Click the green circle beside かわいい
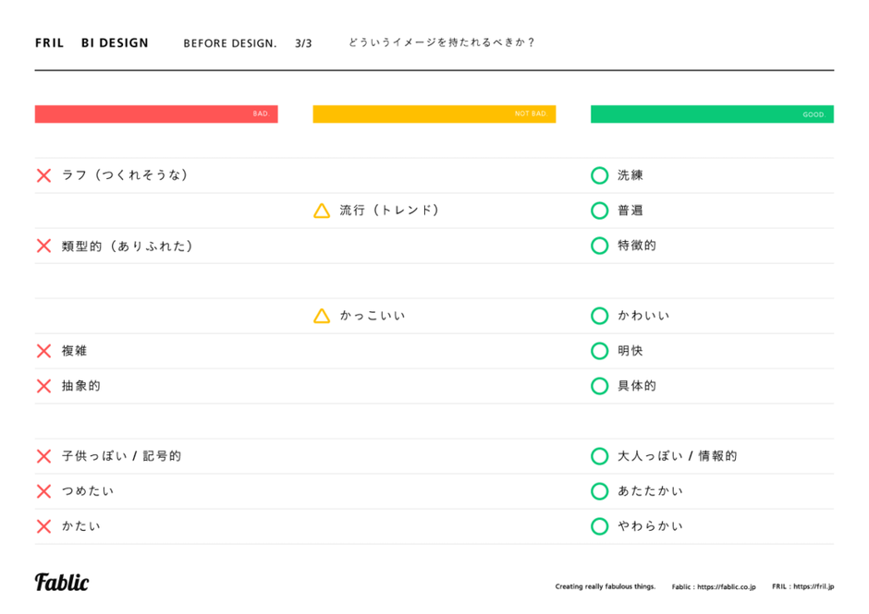869x614 pixels. click(599, 316)
